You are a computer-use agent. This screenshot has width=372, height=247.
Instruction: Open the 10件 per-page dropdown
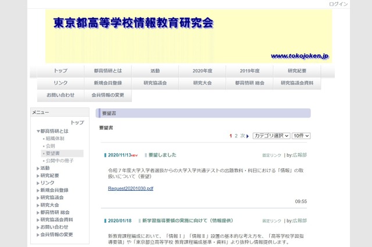pyautogui.click(x=301, y=136)
